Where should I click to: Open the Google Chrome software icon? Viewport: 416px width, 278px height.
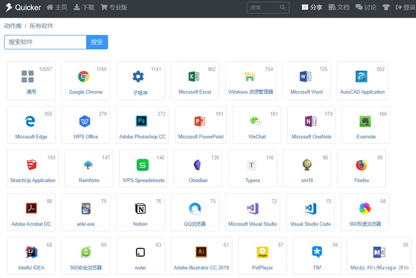84,76
